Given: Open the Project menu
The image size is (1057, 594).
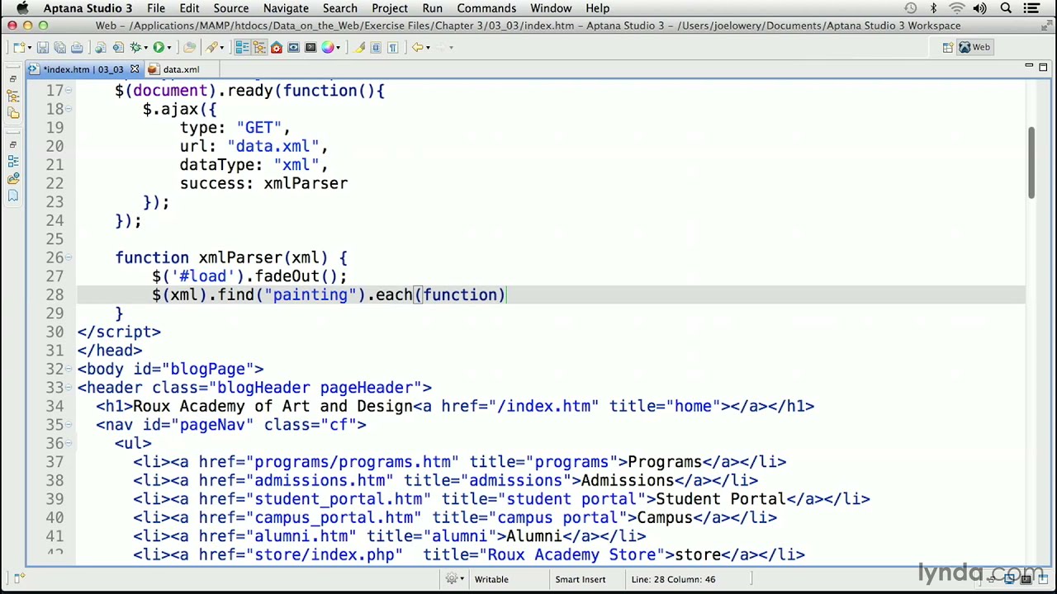Looking at the screenshot, I should pos(390,8).
